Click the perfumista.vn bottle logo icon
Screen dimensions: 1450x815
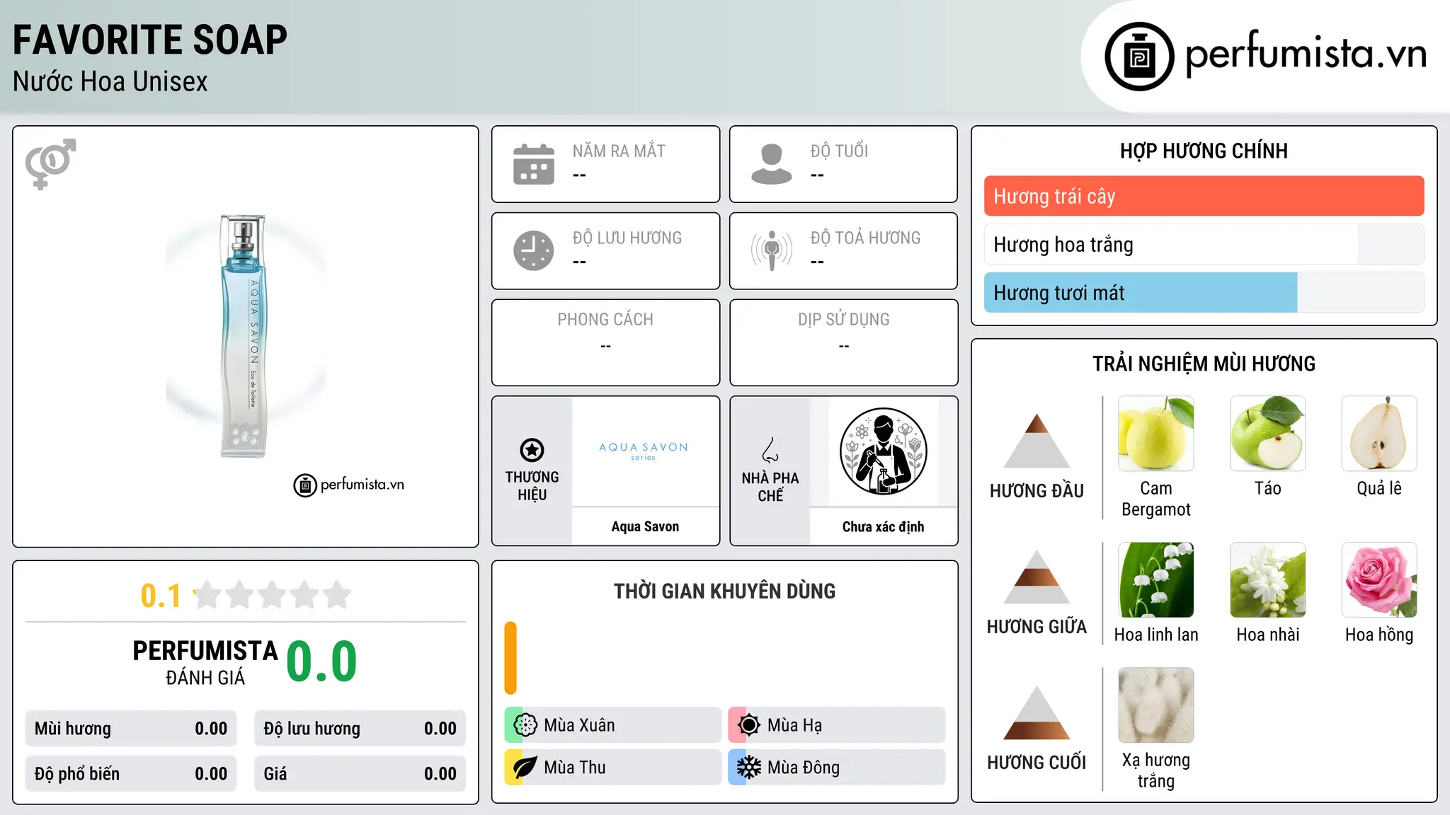(x=1139, y=57)
